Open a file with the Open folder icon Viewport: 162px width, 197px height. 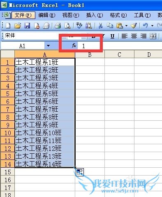(18, 26)
